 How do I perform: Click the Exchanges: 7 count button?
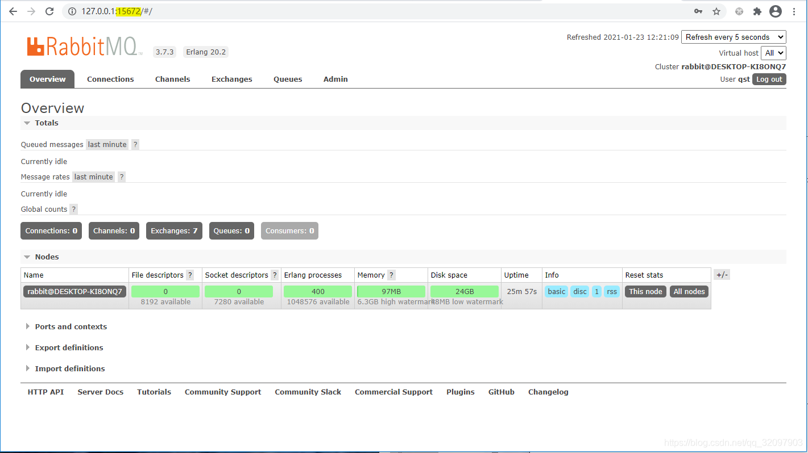[174, 231]
